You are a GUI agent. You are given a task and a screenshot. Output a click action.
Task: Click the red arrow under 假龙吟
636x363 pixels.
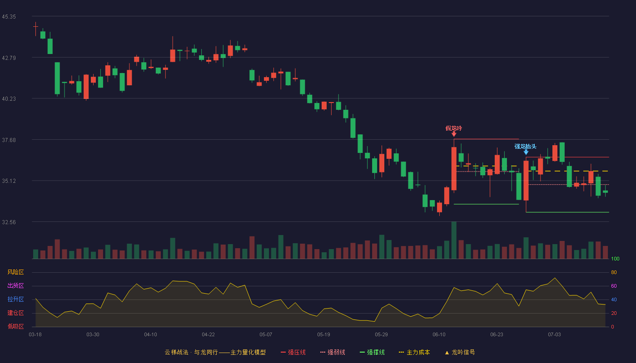pos(454,134)
